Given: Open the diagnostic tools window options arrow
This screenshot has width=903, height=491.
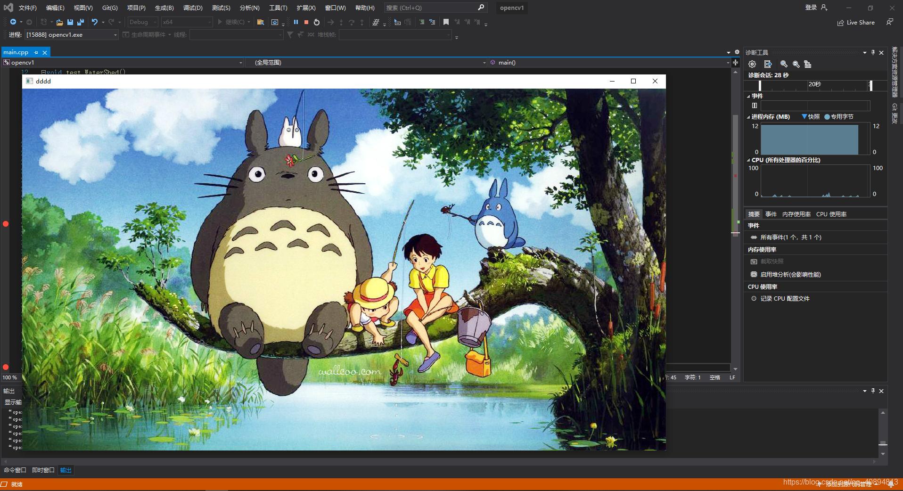Looking at the screenshot, I should [865, 52].
